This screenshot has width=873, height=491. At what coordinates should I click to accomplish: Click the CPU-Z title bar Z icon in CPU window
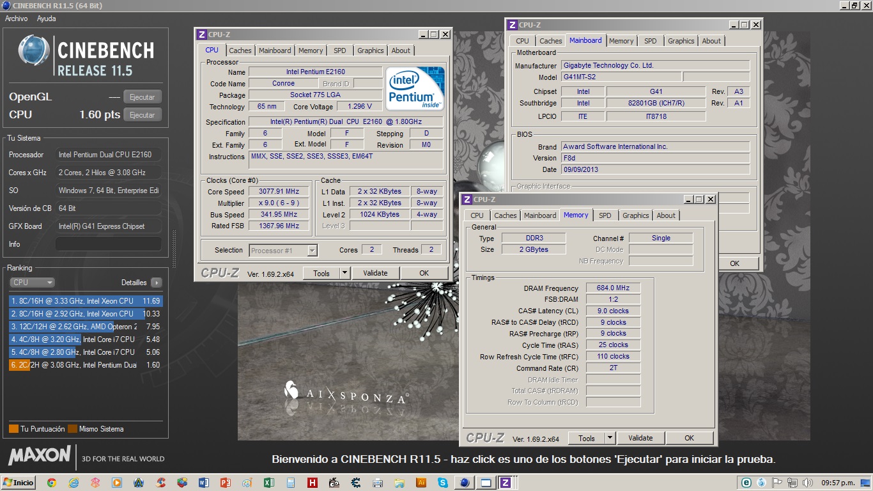[x=202, y=35]
